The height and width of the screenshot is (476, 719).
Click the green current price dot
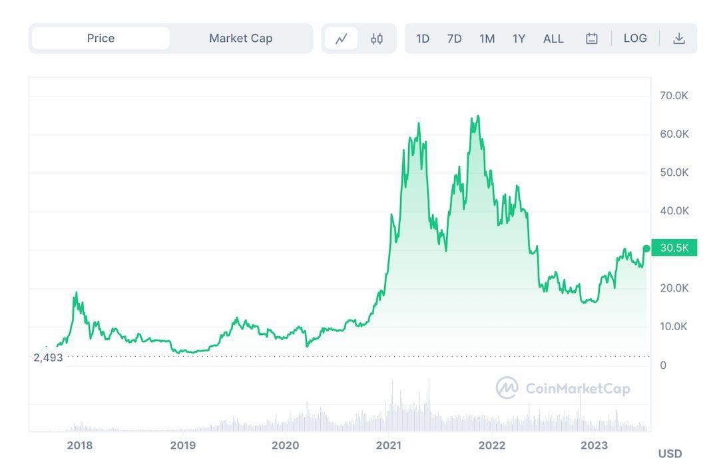coord(646,248)
